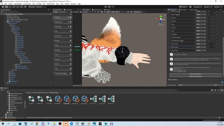Edit the selected RM_Time name field

pos(182,47)
